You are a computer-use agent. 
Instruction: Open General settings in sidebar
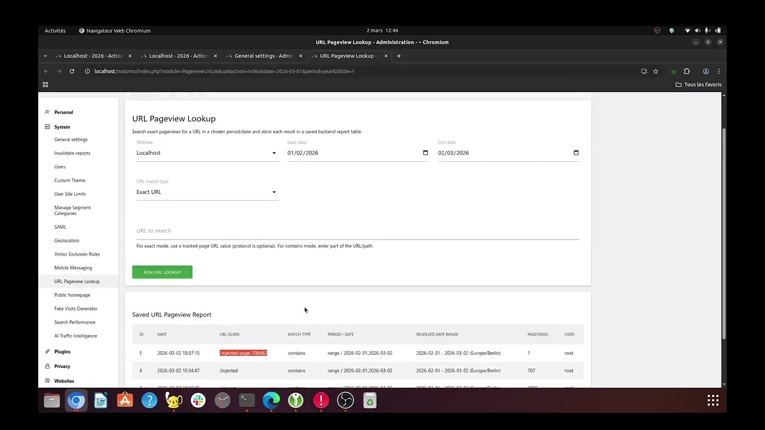71,140
